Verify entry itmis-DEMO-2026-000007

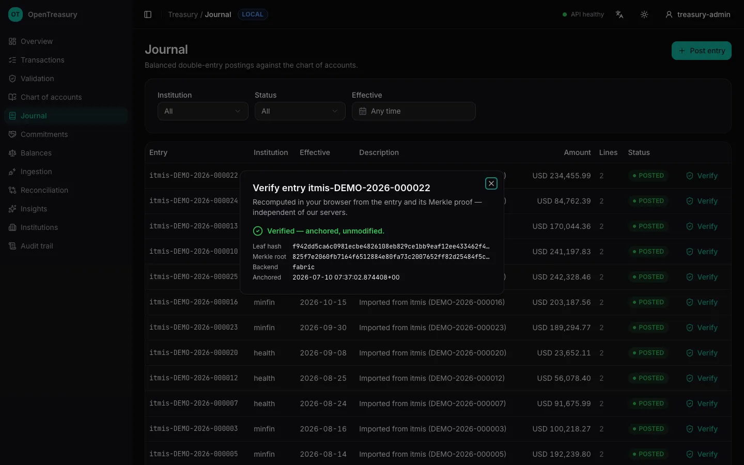tap(702, 404)
